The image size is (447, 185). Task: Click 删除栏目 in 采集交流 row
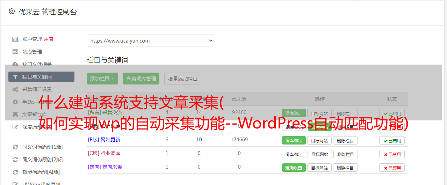click(x=345, y=113)
